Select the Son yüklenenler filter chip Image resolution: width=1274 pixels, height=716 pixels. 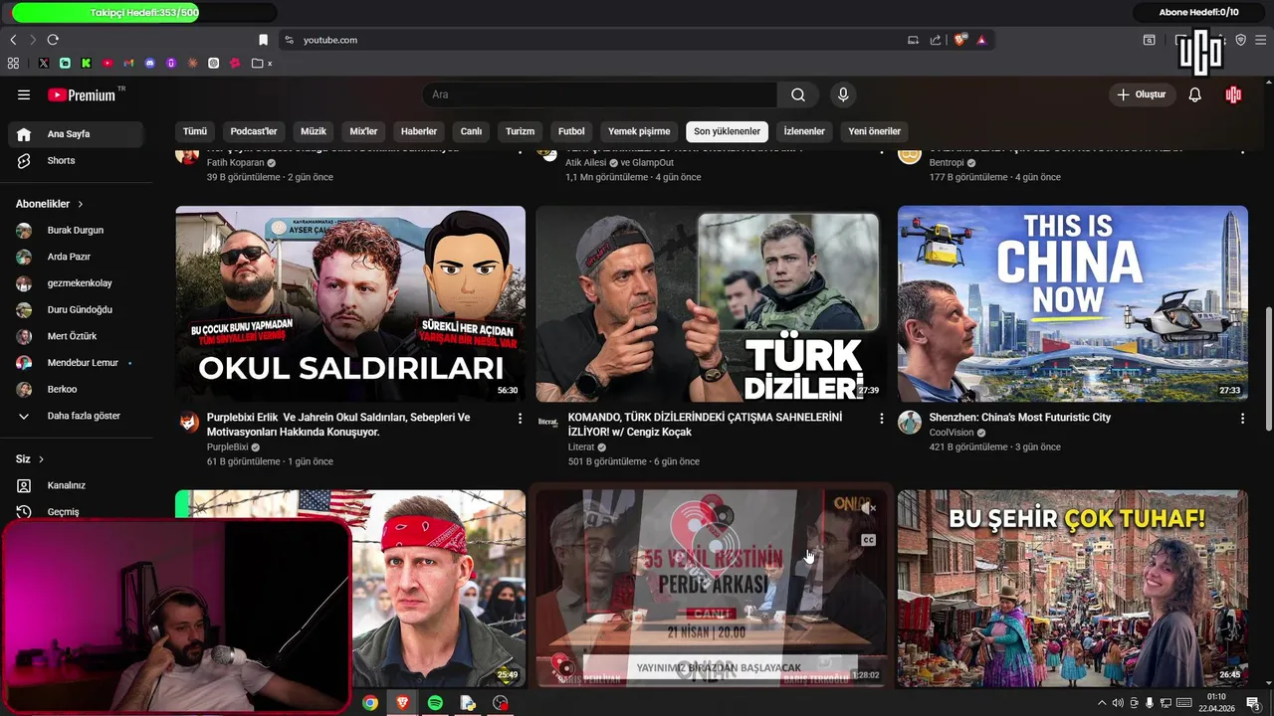pyautogui.click(x=727, y=131)
